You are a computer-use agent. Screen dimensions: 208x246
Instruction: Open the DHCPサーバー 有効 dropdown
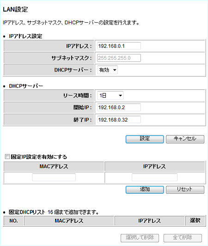pyautogui.click(x=107, y=70)
